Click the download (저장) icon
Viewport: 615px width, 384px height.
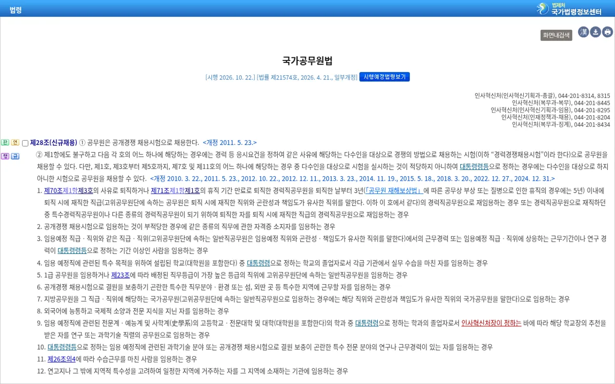(596, 32)
